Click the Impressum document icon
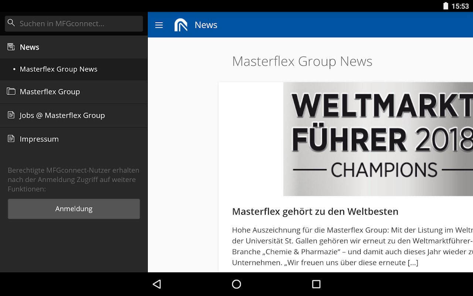The height and width of the screenshot is (296, 473). click(x=11, y=139)
